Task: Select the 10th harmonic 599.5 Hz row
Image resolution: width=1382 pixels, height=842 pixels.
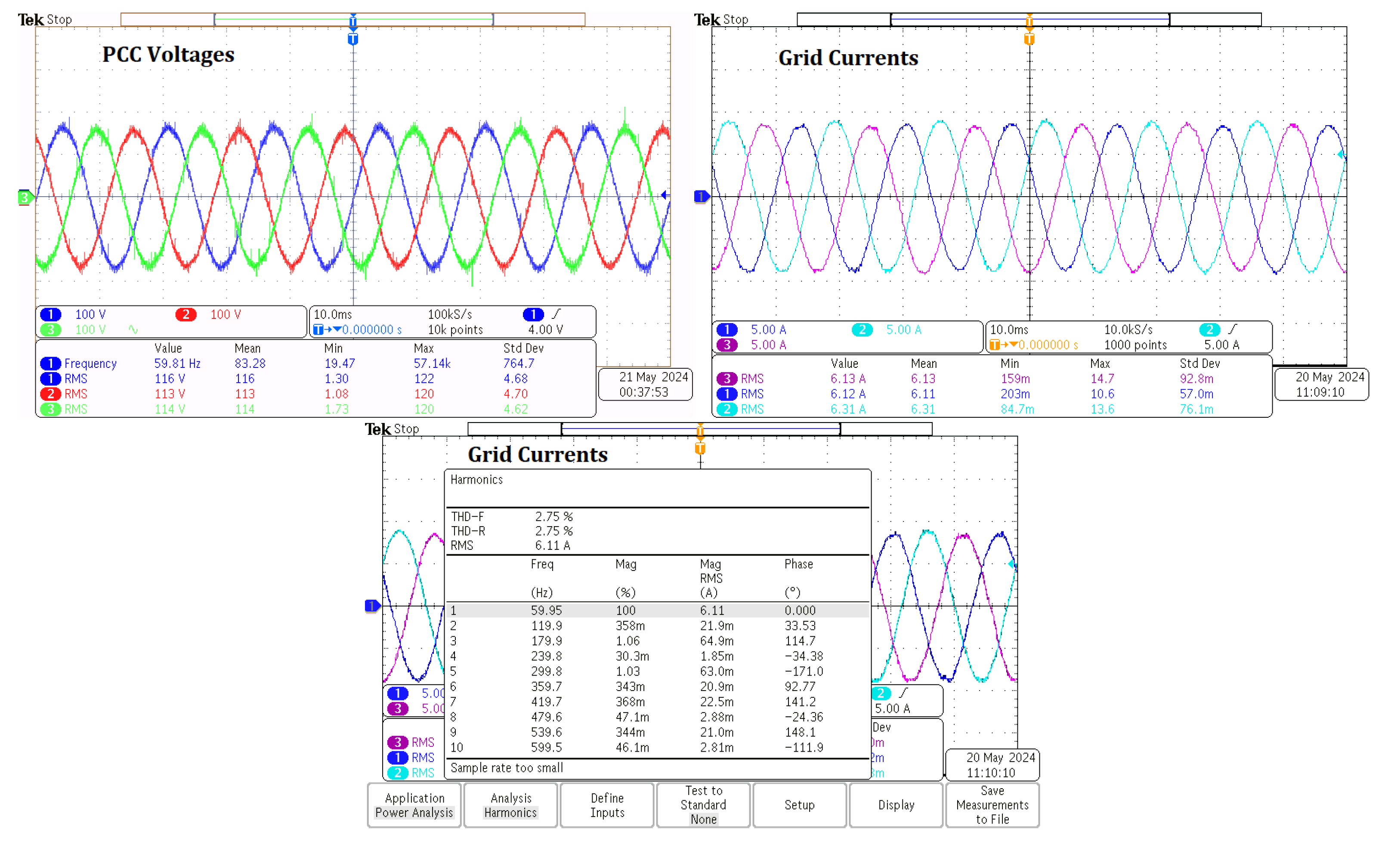Action: 656,747
